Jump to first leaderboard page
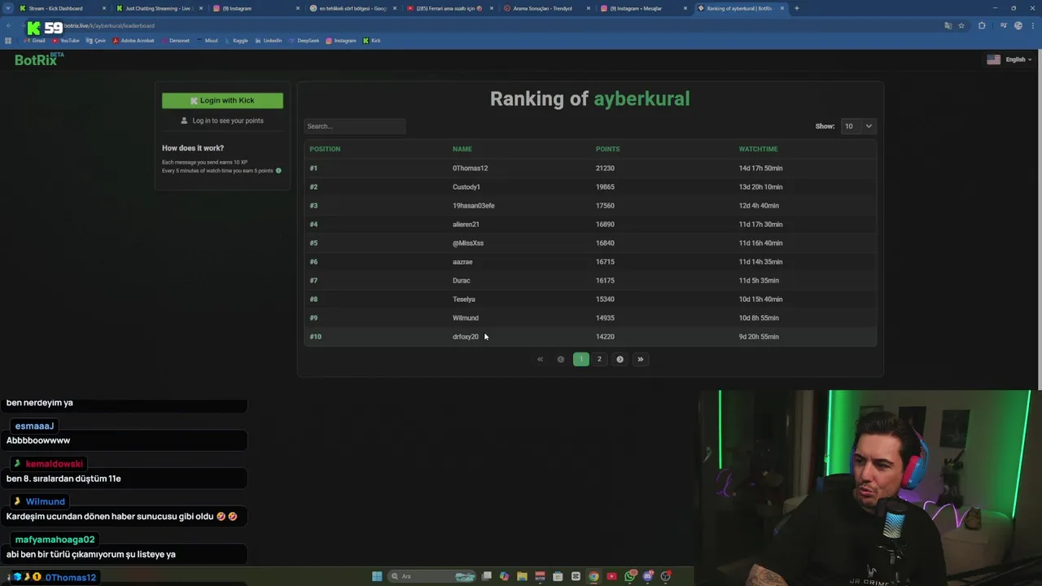The width and height of the screenshot is (1042, 586). point(540,359)
